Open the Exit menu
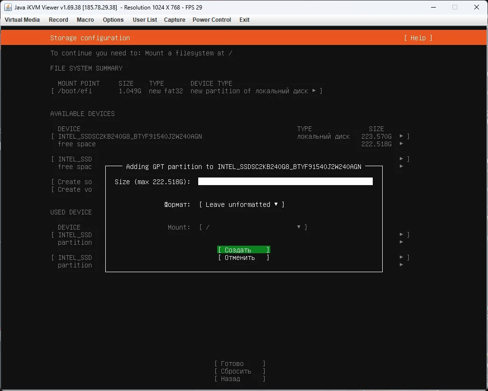This screenshot has height=391, width=488. (x=244, y=20)
